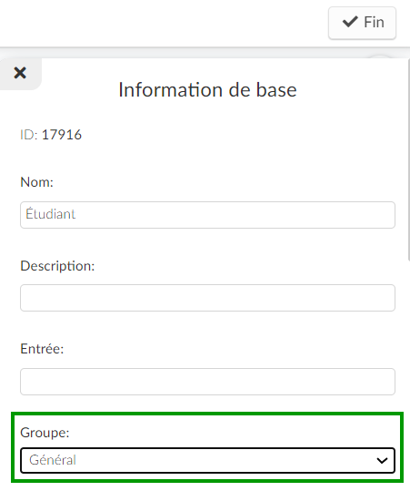Open the Groupe combo box showing Général
The image size is (410, 491).
click(208, 460)
